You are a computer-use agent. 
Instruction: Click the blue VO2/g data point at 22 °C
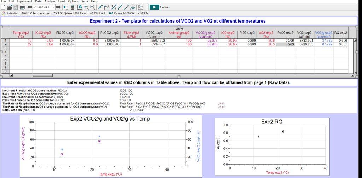click(x=99, y=136)
